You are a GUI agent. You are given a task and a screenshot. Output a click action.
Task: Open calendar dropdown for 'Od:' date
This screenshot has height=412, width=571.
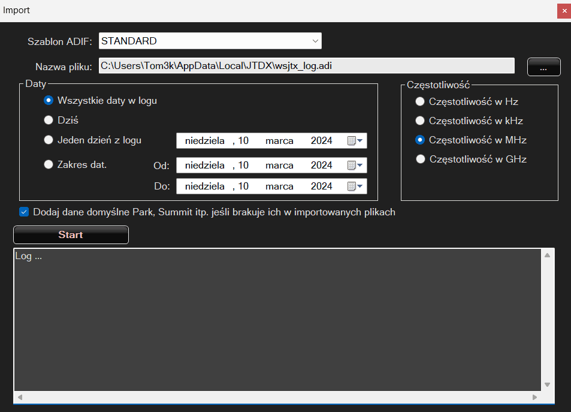click(x=355, y=165)
